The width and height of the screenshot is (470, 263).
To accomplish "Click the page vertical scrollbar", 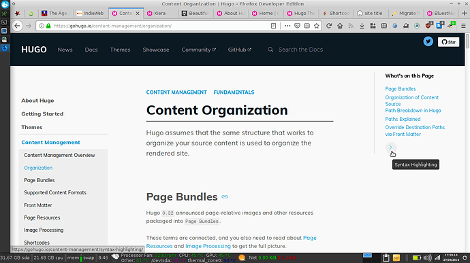I will pyautogui.click(x=467, y=143).
